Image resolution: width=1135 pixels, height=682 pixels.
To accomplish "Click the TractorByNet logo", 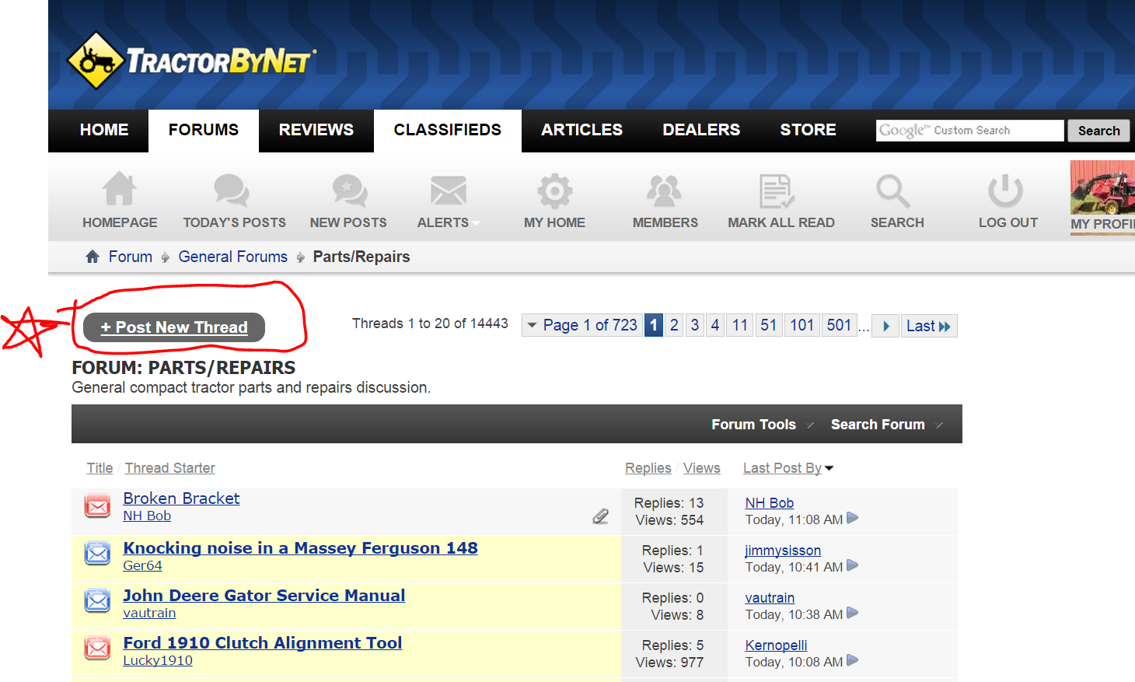I will click(191, 61).
